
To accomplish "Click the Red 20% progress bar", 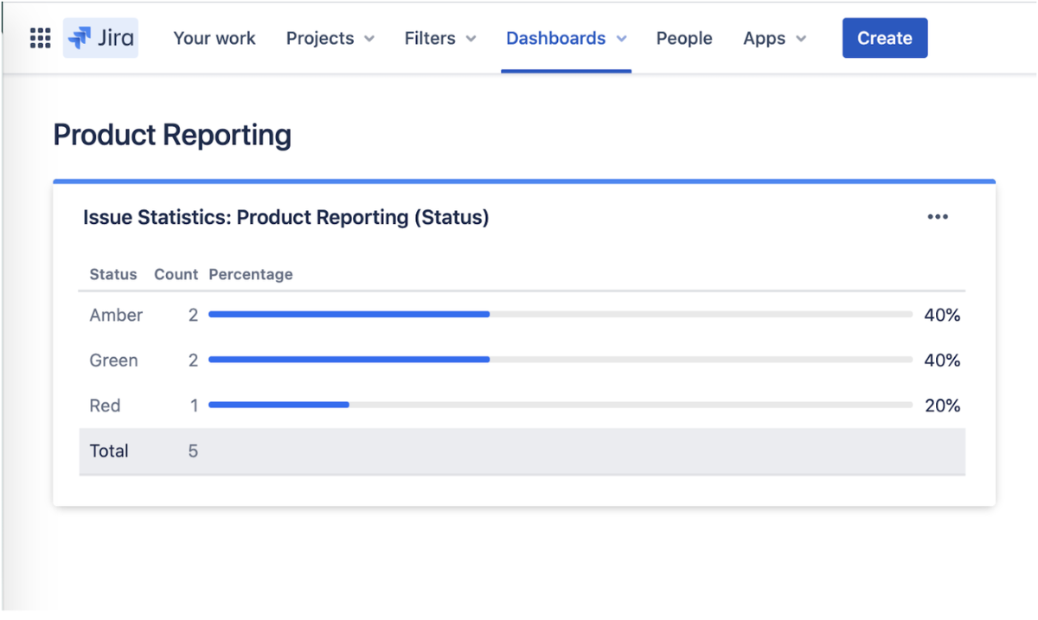I will click(x=561, y=405).
